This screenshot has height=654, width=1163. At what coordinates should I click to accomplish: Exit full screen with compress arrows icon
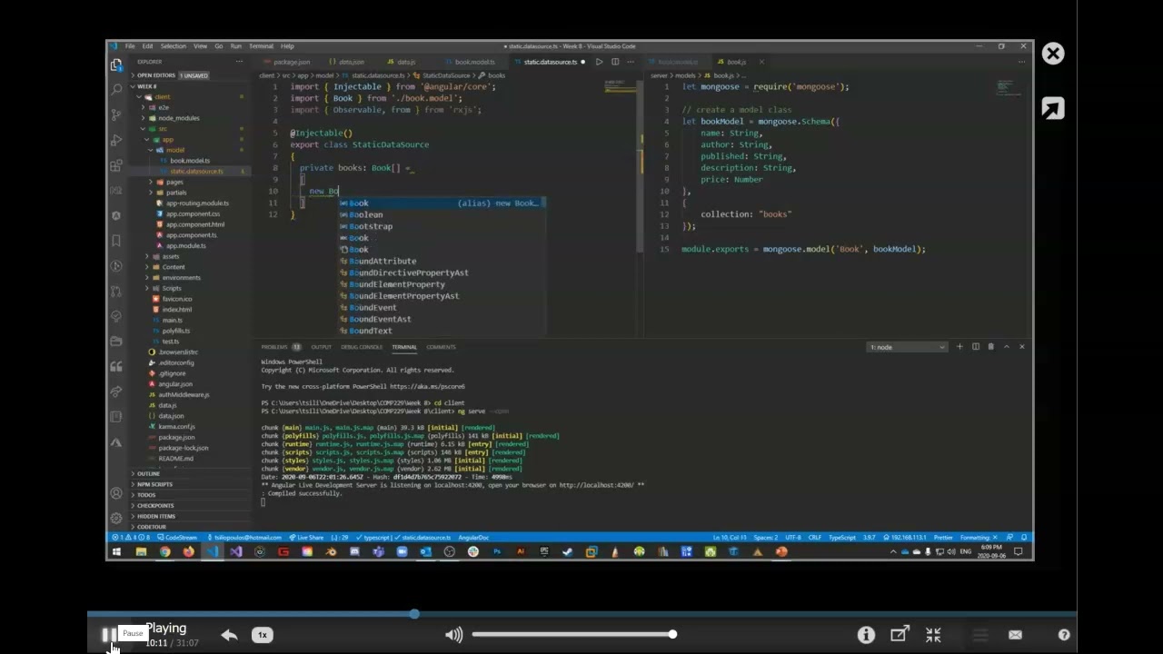click(x=933, y=635)
